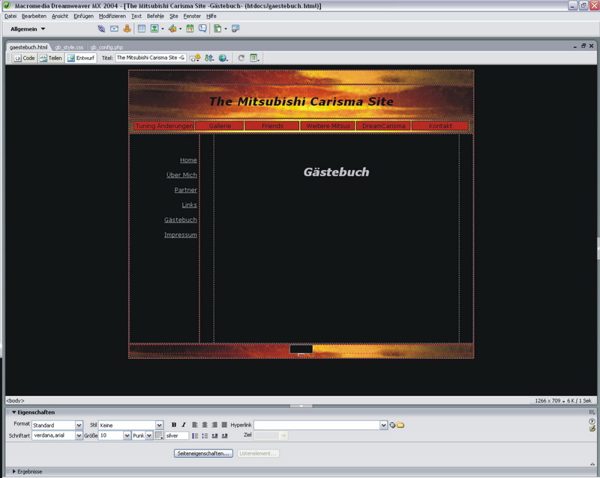Click the Über Mich link
600x478 pixels.
(181, 175)
